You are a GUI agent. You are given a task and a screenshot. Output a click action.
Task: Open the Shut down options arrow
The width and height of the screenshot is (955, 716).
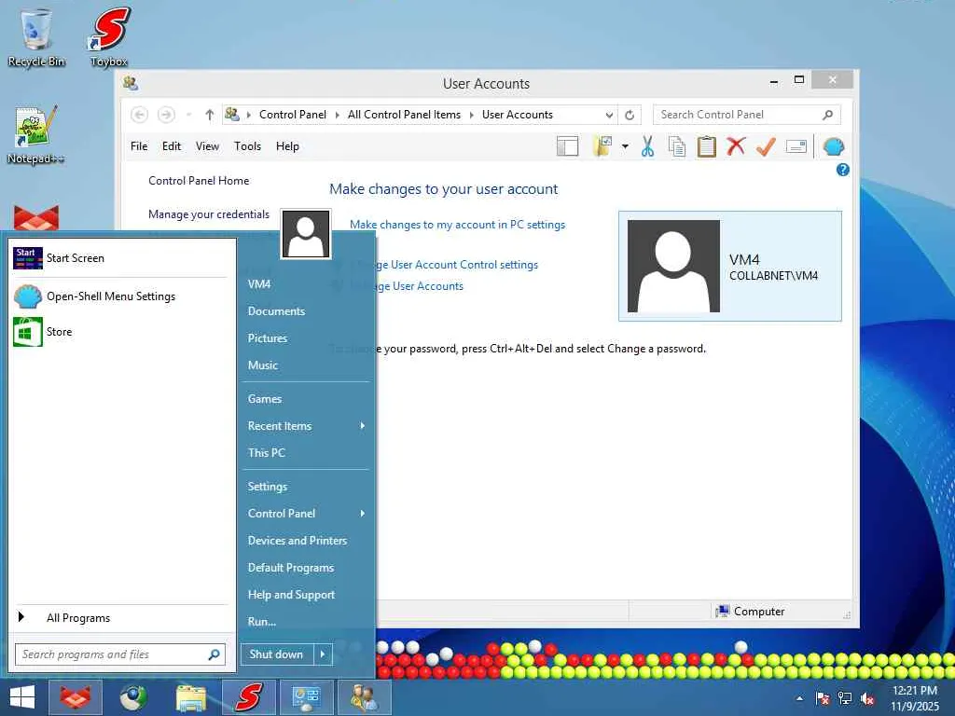323,654
